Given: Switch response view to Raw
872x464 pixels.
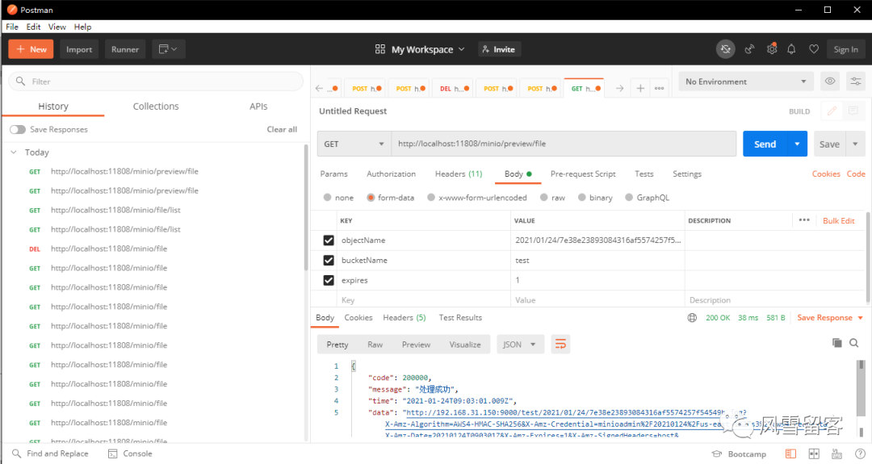Looking at the screenshot, I should pyautogui.click(x=375, y=345).
